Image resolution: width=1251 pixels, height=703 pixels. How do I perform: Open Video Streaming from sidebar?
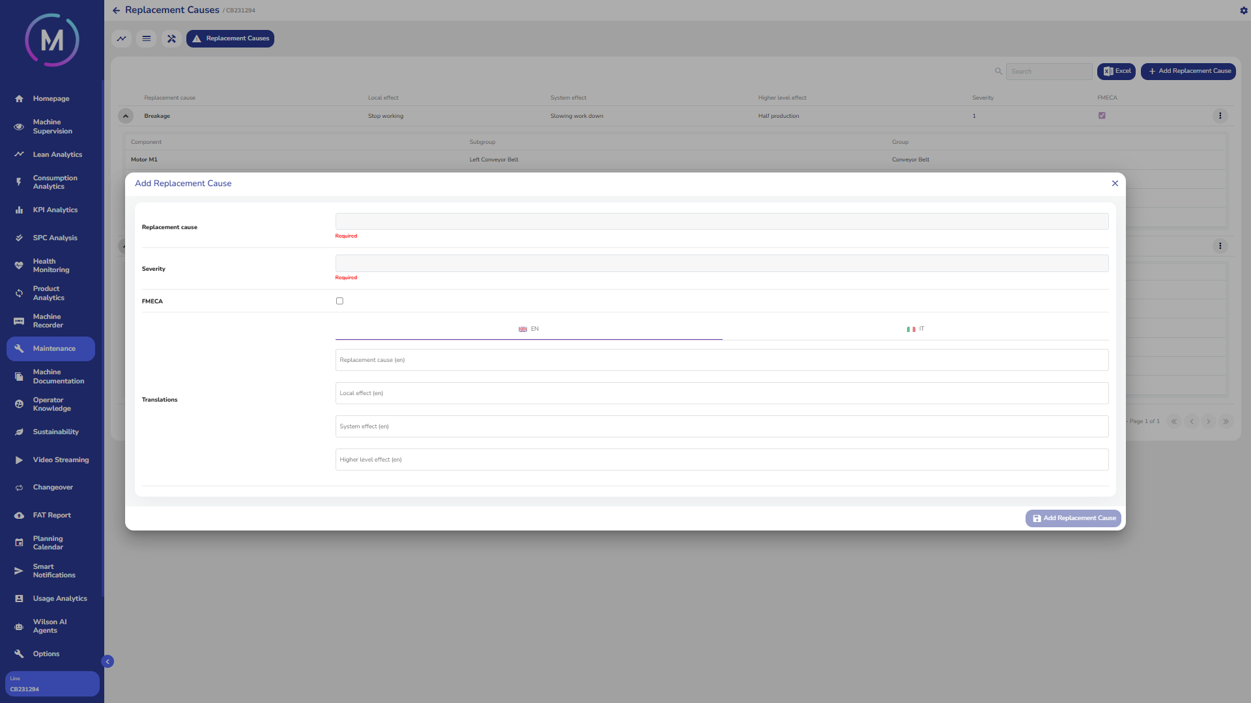click(61, 460)
